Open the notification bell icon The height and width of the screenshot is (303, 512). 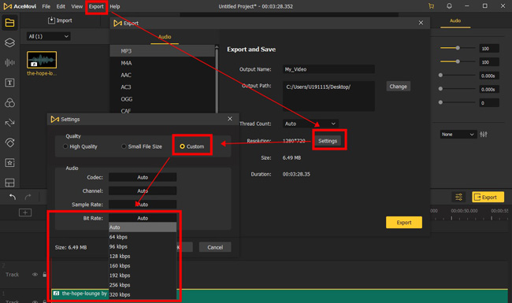(449, 6)
